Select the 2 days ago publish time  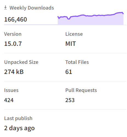(19, 128)
